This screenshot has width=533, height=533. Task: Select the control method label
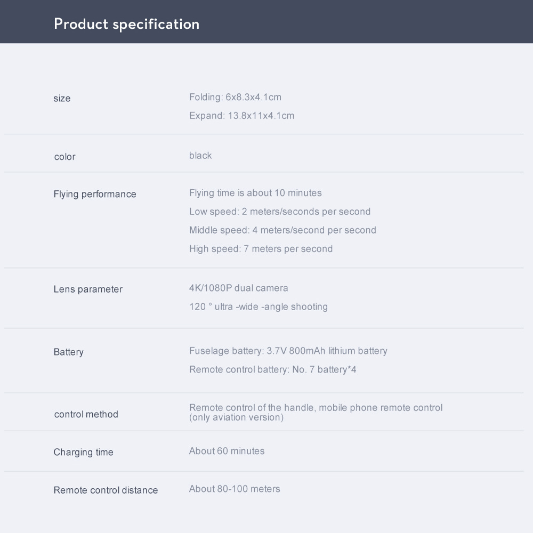coord(86,414)
